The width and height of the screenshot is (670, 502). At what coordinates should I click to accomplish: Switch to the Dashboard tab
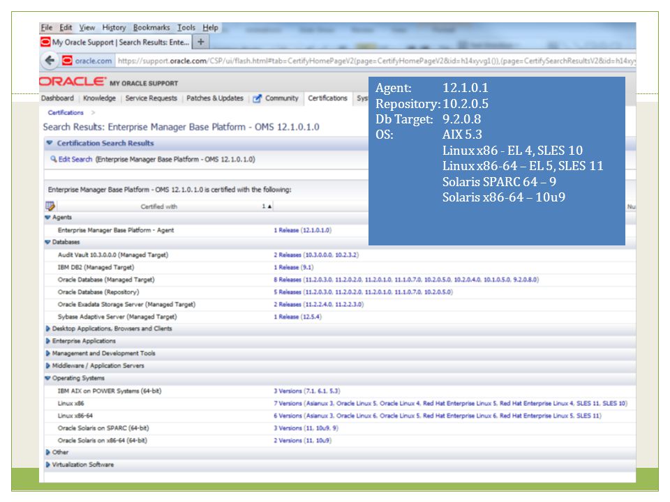pyautogui.click(x=57, y=98)
